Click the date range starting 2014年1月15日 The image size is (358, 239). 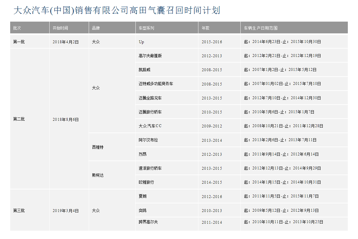(282, 182)
